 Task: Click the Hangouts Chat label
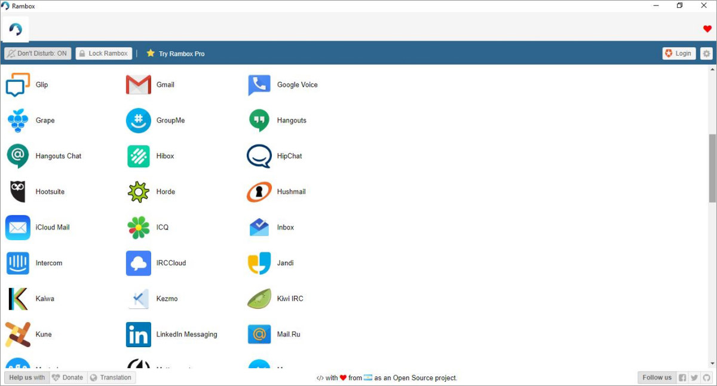tap(59, 156)
